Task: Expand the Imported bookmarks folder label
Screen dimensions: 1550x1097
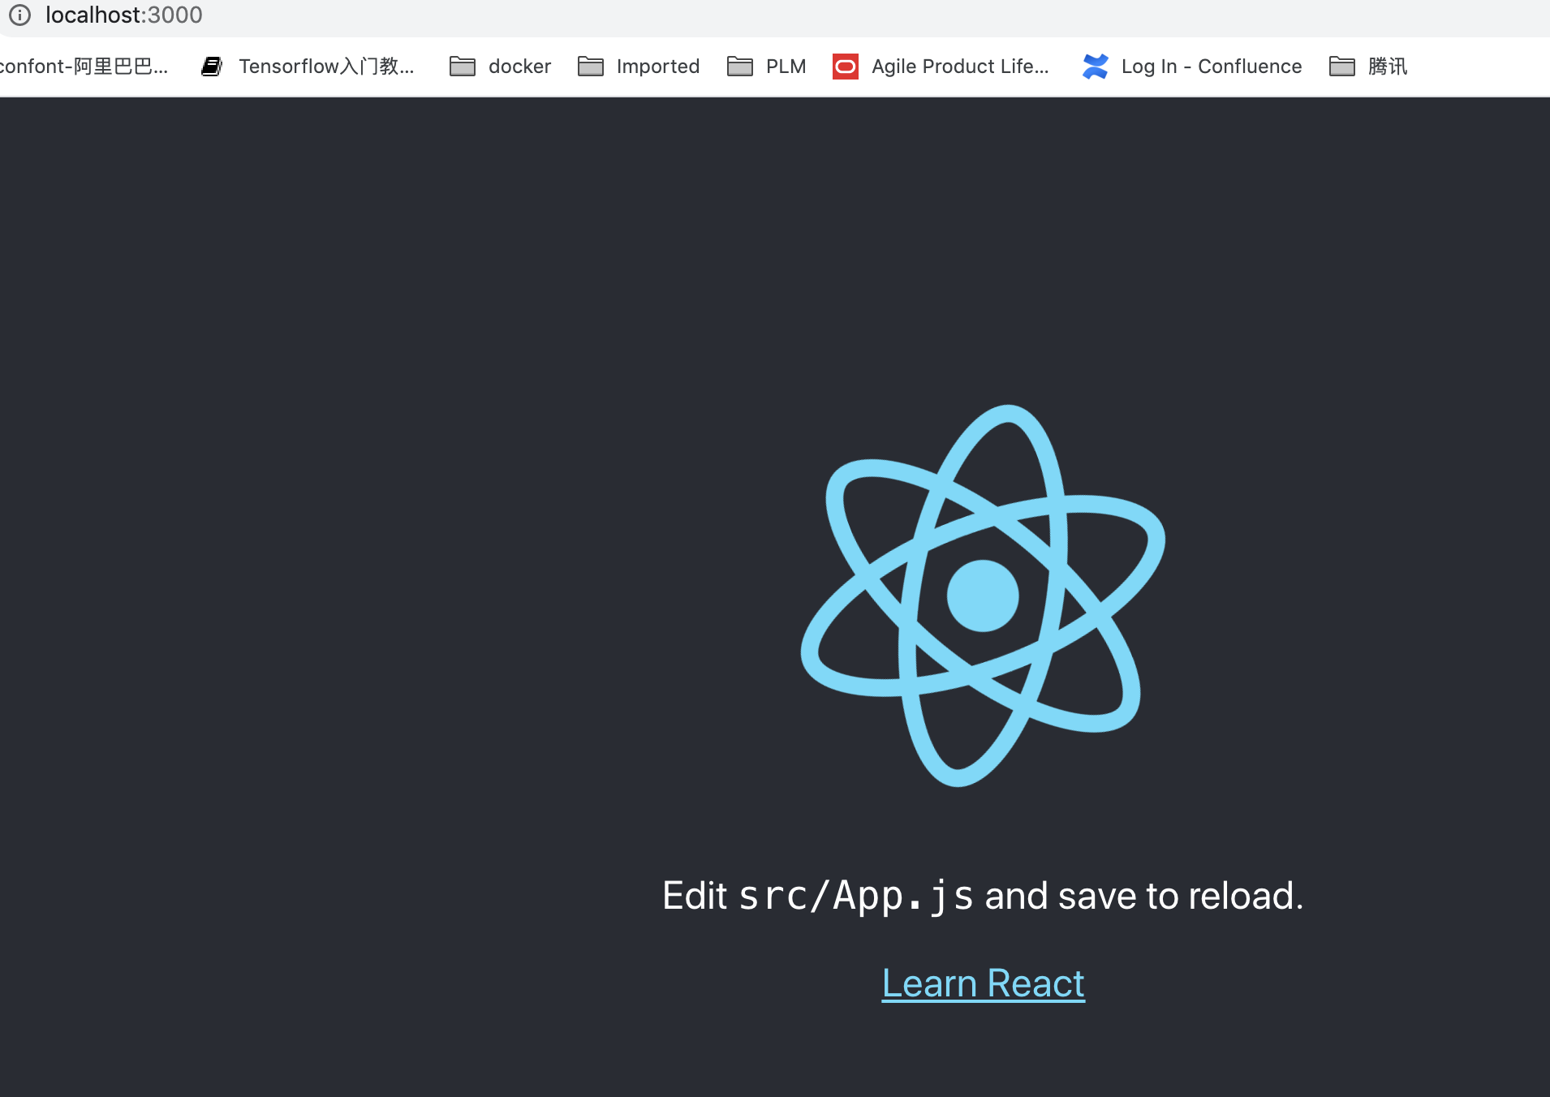Action: point(657,67)
